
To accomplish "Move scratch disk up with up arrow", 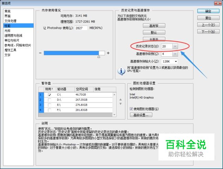I will (x=121, y=99).
